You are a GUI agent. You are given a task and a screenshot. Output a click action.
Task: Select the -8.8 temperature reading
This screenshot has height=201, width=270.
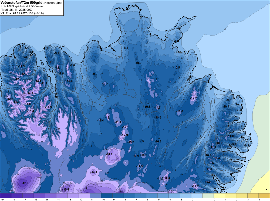pyautogui.click(x=72, y=65)
